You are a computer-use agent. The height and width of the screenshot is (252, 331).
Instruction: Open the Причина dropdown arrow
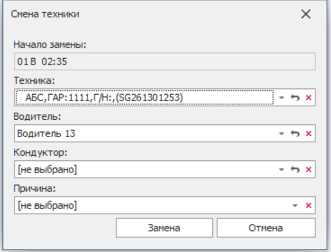(x=295, y=206)
